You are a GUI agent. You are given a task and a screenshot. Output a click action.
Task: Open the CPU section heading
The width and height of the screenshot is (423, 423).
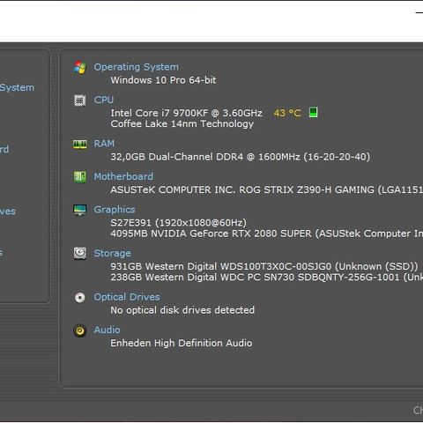104,100
